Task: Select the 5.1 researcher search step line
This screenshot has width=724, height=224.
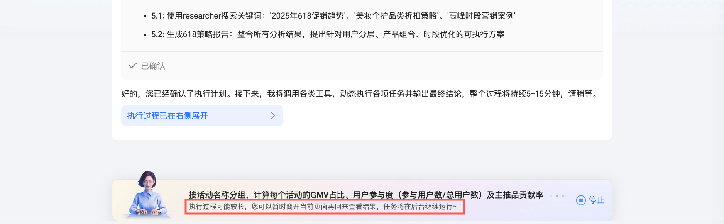Action: (333, 16)
